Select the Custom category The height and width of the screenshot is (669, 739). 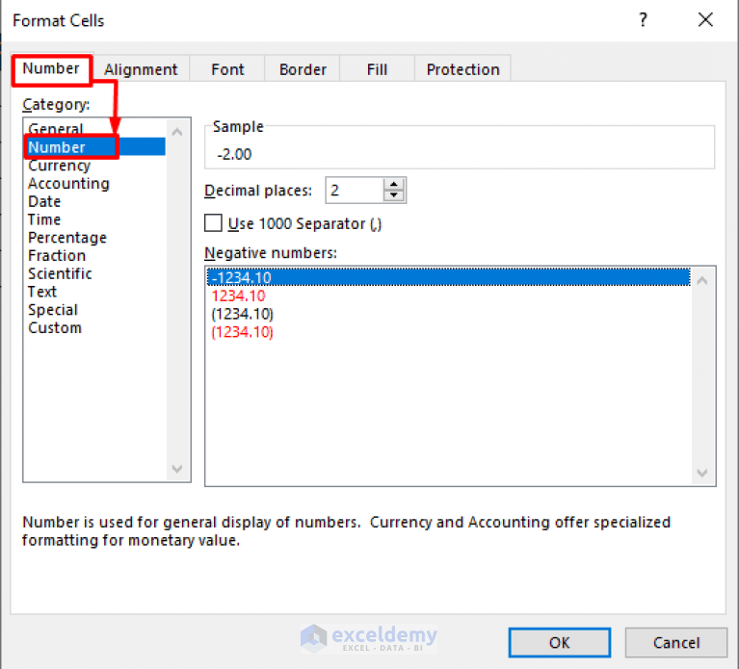click(x=94, y=327)
